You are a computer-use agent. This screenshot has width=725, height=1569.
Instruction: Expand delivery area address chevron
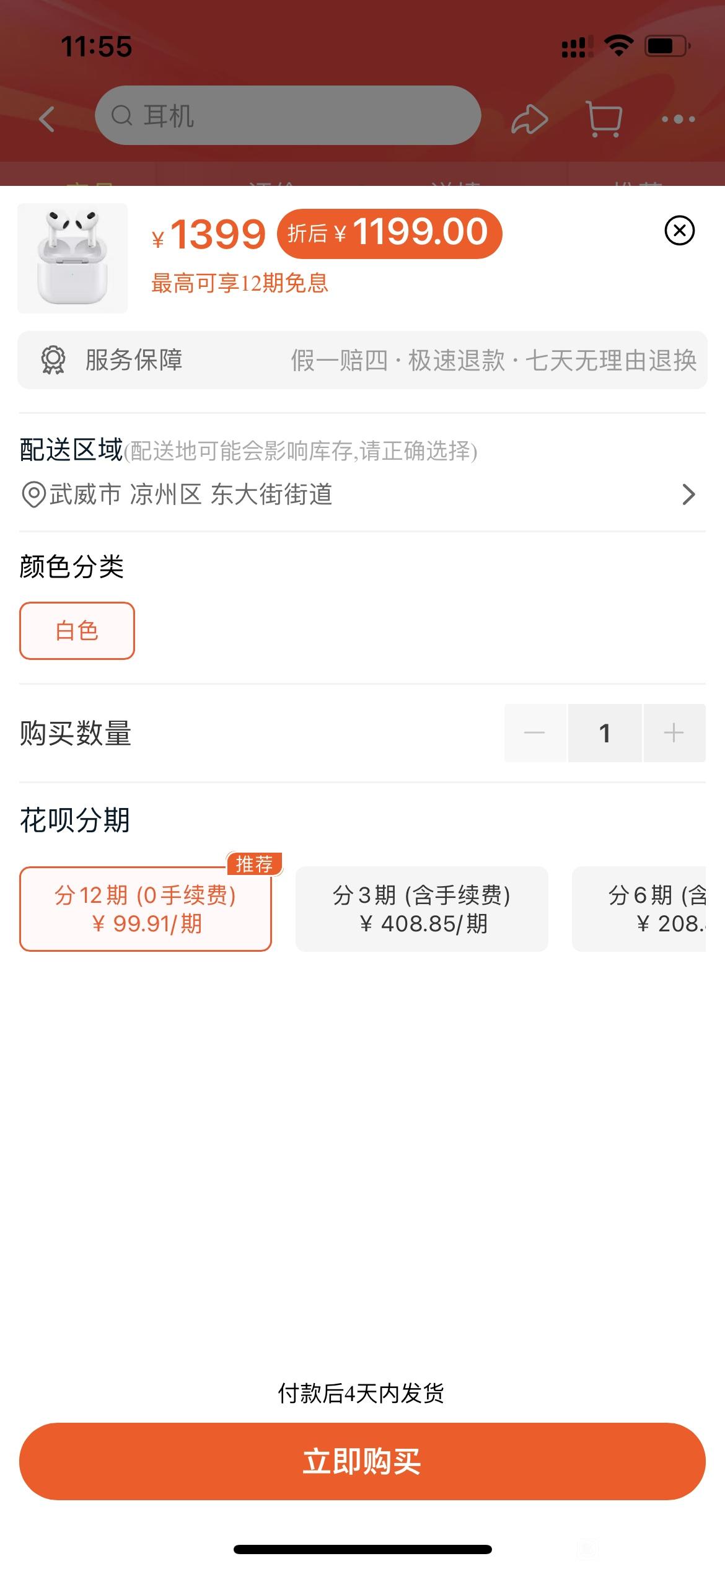pyautogui.click(x=688, y=494)
